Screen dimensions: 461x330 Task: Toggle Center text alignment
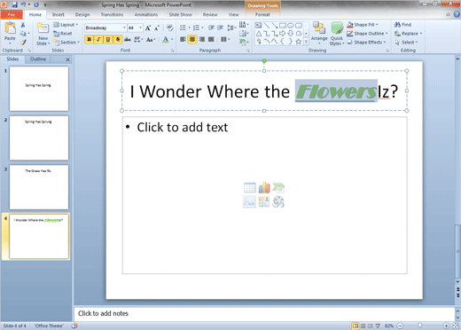click(192, 39)
